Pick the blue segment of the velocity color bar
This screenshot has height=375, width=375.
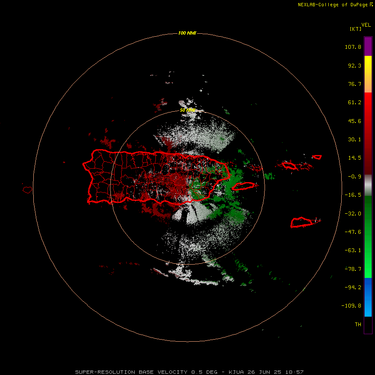point(368,297)
